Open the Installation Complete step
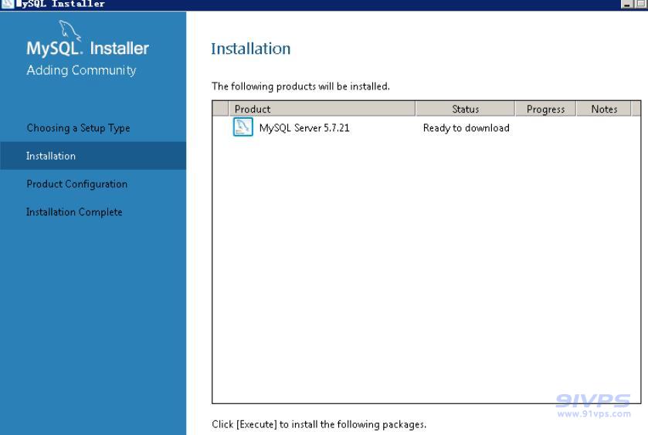This screenshot has height=435, width=648. 74,212
